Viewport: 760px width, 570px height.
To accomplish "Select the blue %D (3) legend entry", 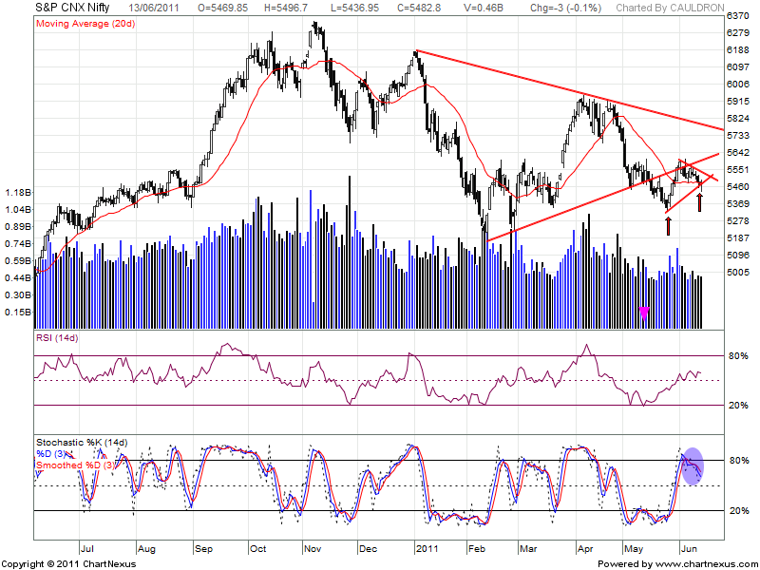I will point(52,453).
